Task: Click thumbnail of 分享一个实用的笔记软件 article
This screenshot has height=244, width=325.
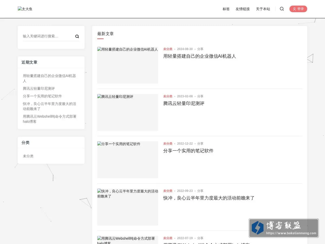Action: tap(128, 160)
